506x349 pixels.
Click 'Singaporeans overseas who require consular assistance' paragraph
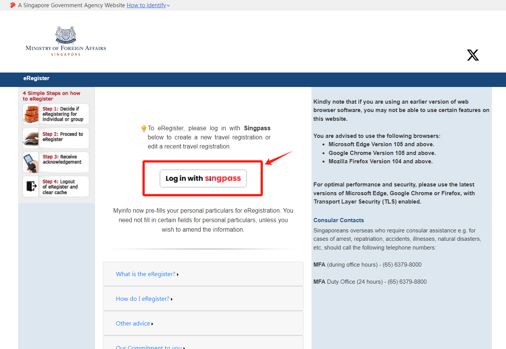tap(397, 239)
